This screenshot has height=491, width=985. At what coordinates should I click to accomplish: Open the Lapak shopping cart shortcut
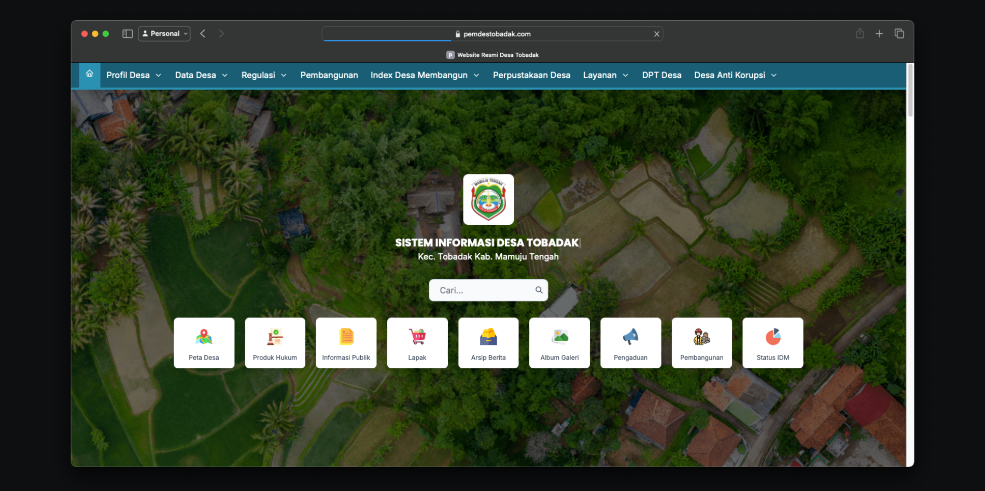417,343
